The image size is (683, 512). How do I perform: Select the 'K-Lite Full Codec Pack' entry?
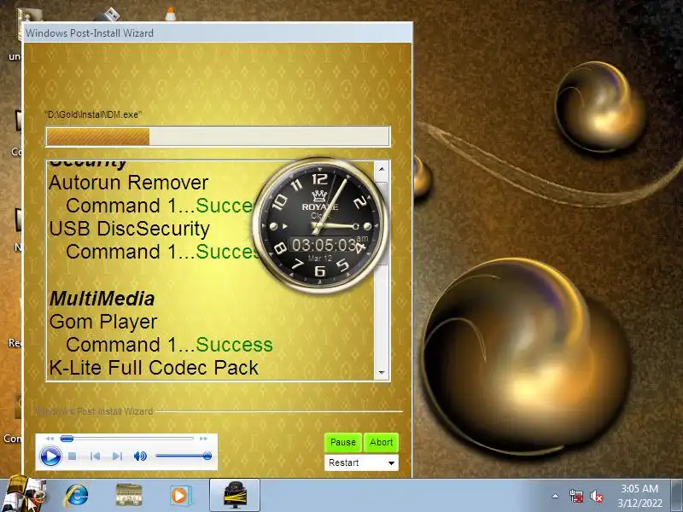[154, 368]
